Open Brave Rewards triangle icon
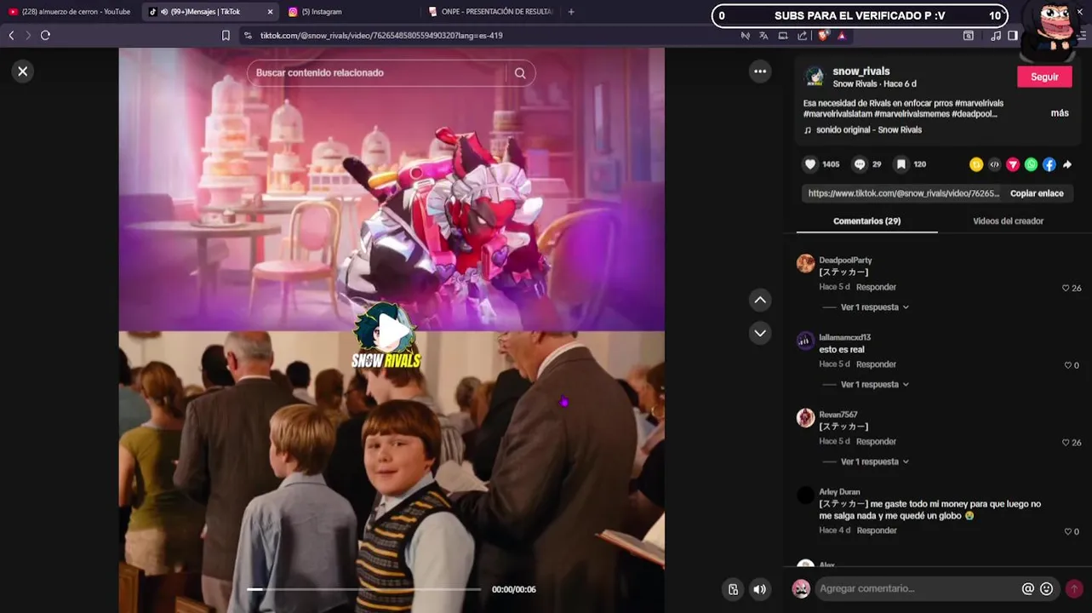Image resolution: width=1092 pixels, height=613 pixels. (842, 35)
